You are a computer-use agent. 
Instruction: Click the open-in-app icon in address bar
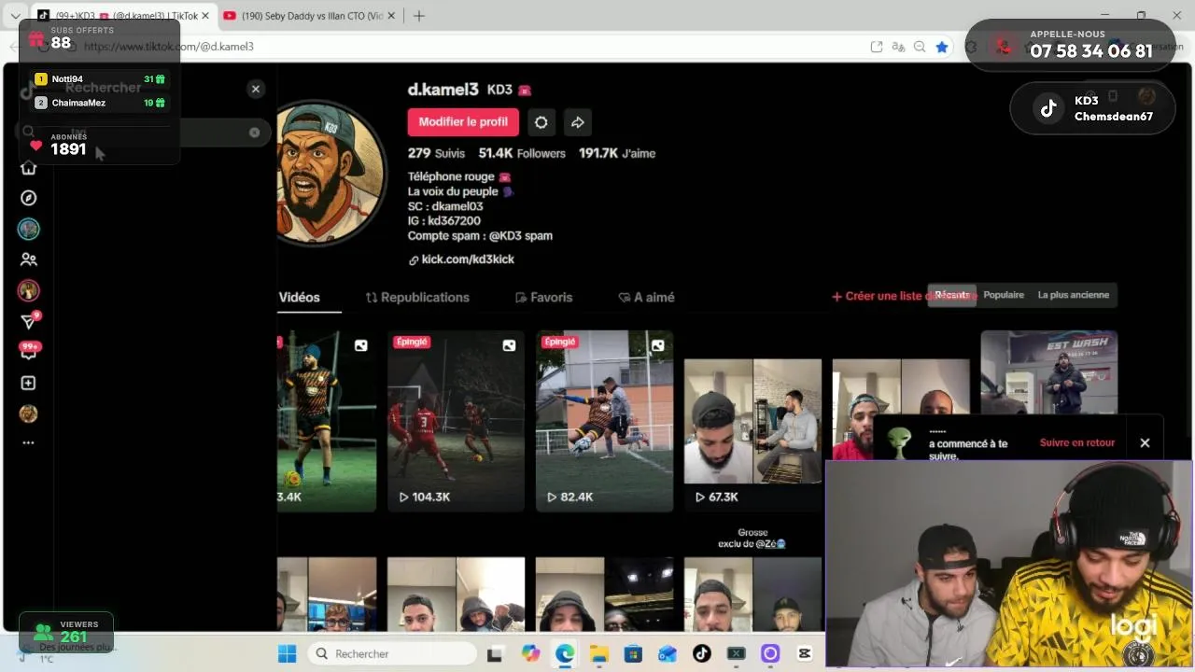pyautogui.click(x=877, y=47)
